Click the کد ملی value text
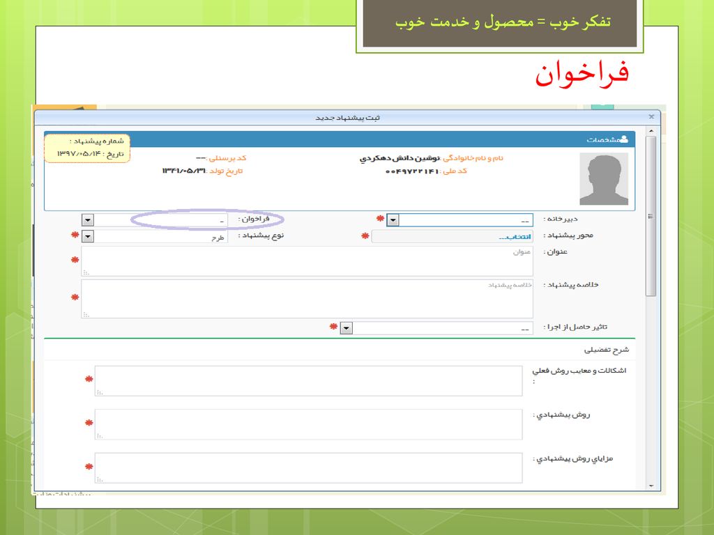Viewport: 714px width, 535px height. [x=411, y=171]
